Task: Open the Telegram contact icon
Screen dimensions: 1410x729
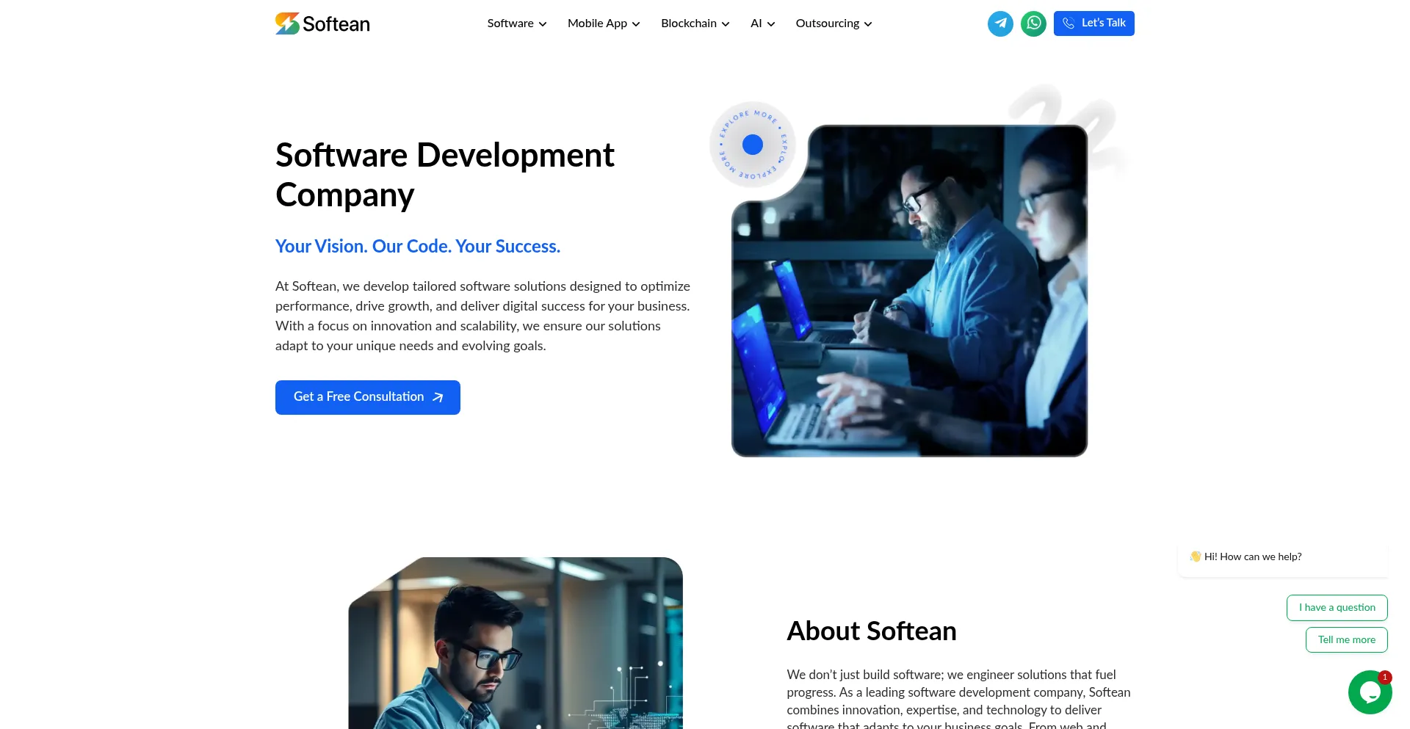Action: click(x=1000, y=23)
